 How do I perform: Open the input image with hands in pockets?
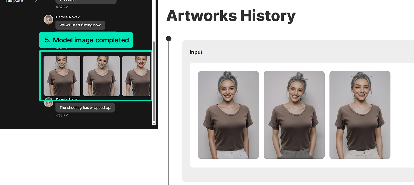click(294, 115)
